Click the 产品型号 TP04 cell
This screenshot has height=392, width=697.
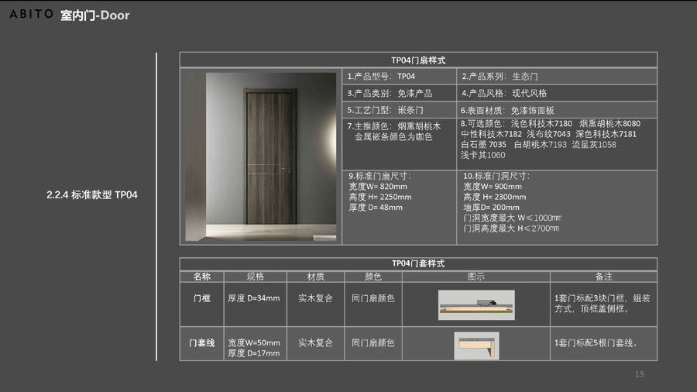tap(400, 77)
